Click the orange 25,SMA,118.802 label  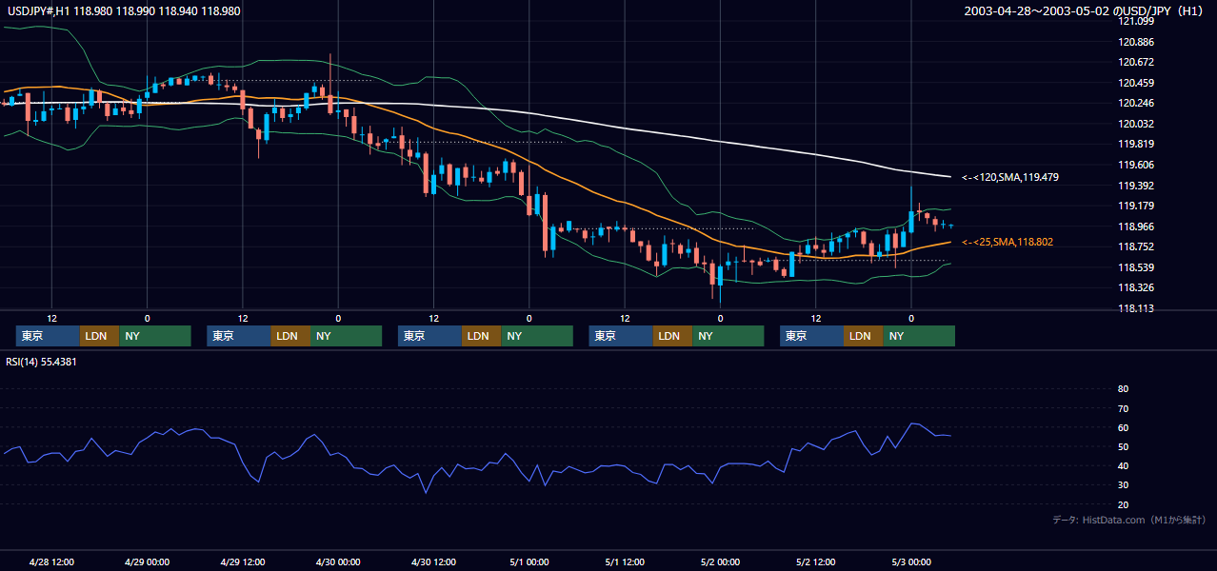point(1008,243)
